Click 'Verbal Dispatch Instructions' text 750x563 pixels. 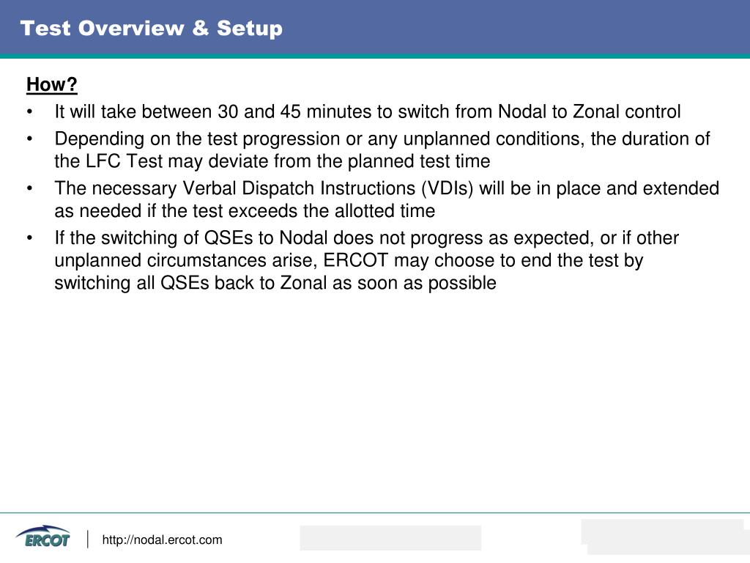point(300,188)
